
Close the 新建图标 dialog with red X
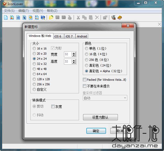(128, 26)
